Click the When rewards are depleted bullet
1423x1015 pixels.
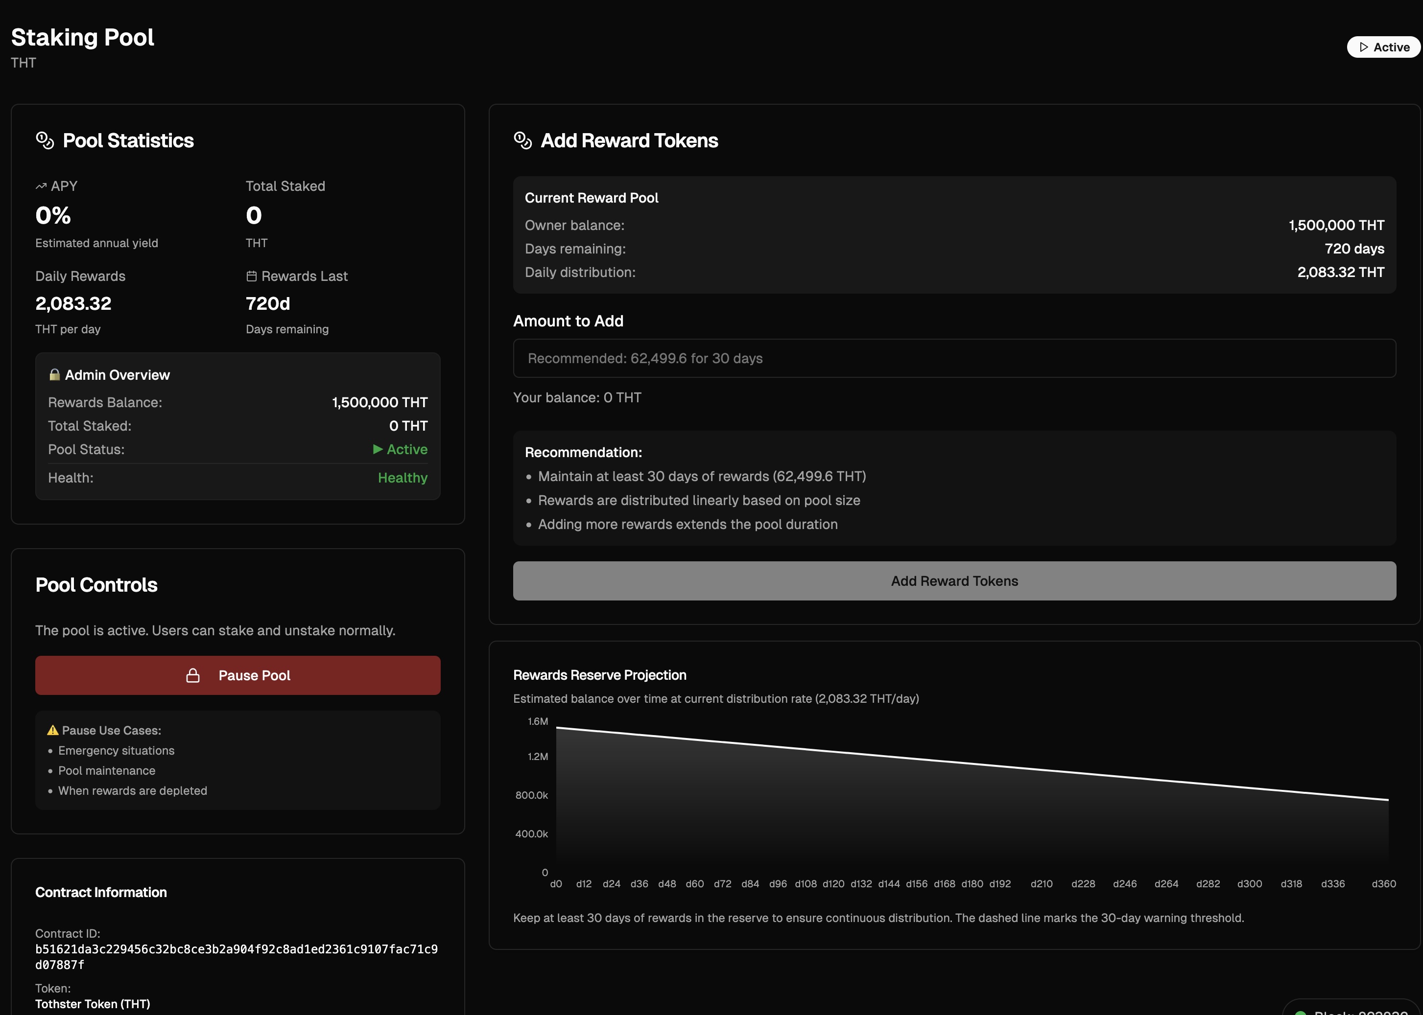coord(133,791)
